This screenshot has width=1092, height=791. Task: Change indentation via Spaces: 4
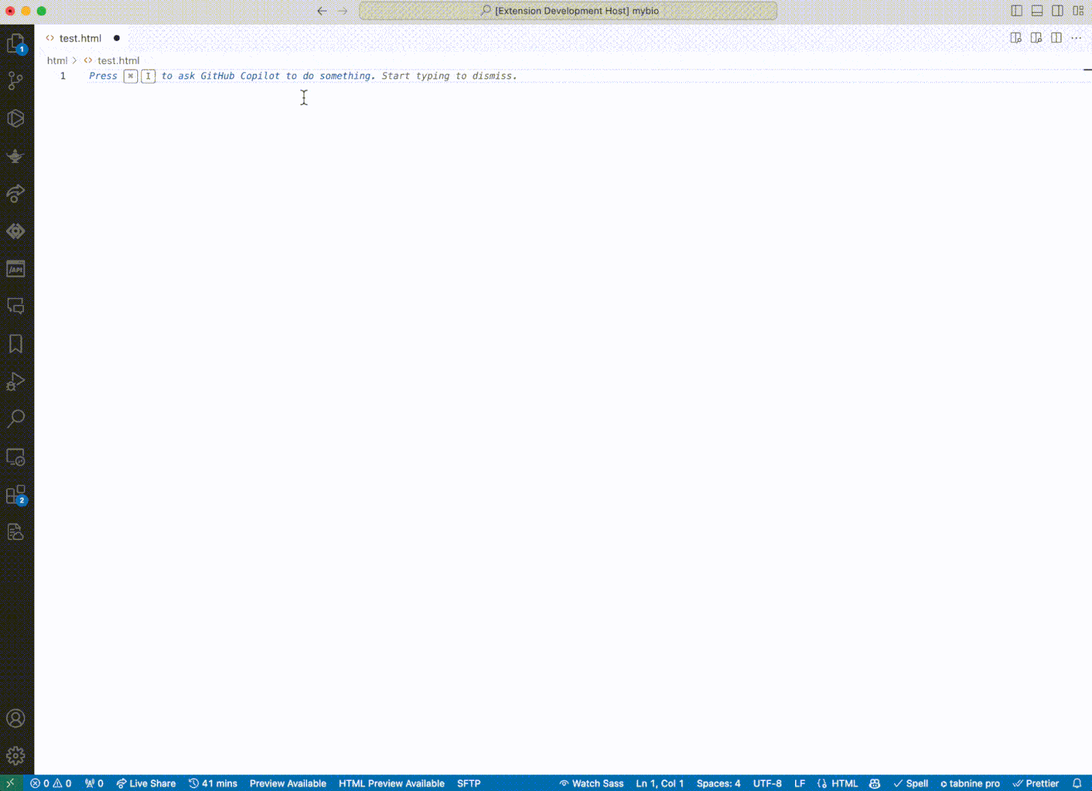(719, 783)
